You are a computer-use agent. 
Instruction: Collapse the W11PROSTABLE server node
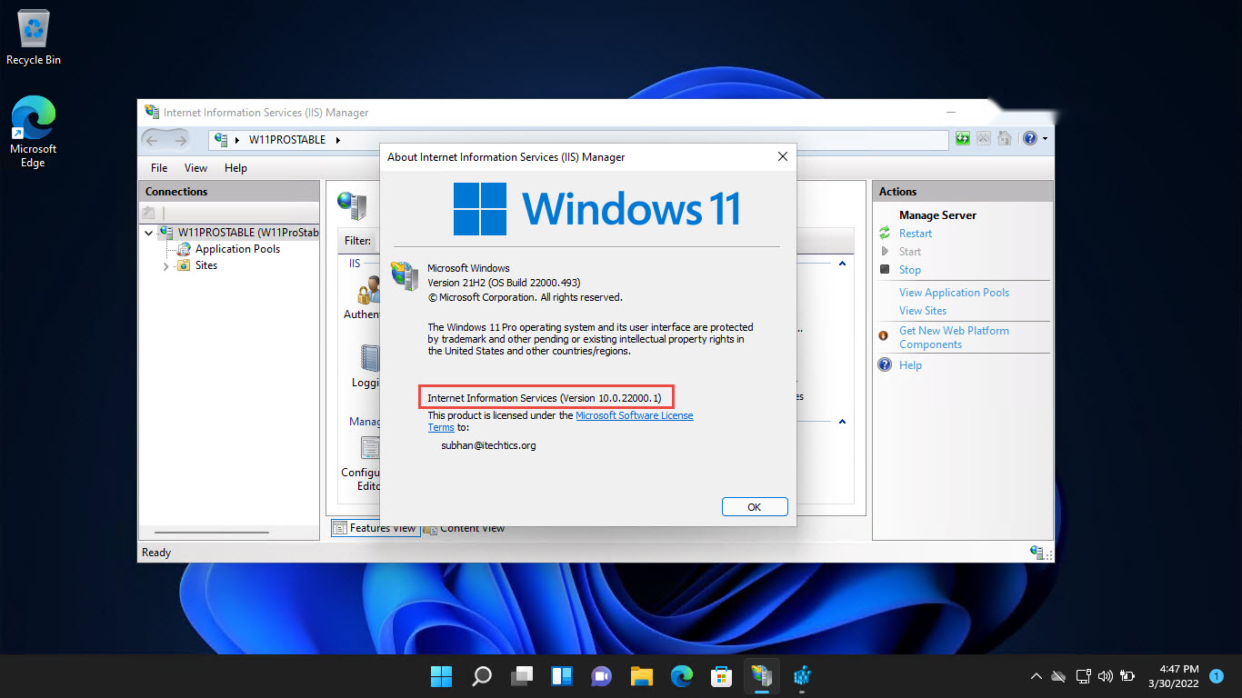[x=149, y=233]
